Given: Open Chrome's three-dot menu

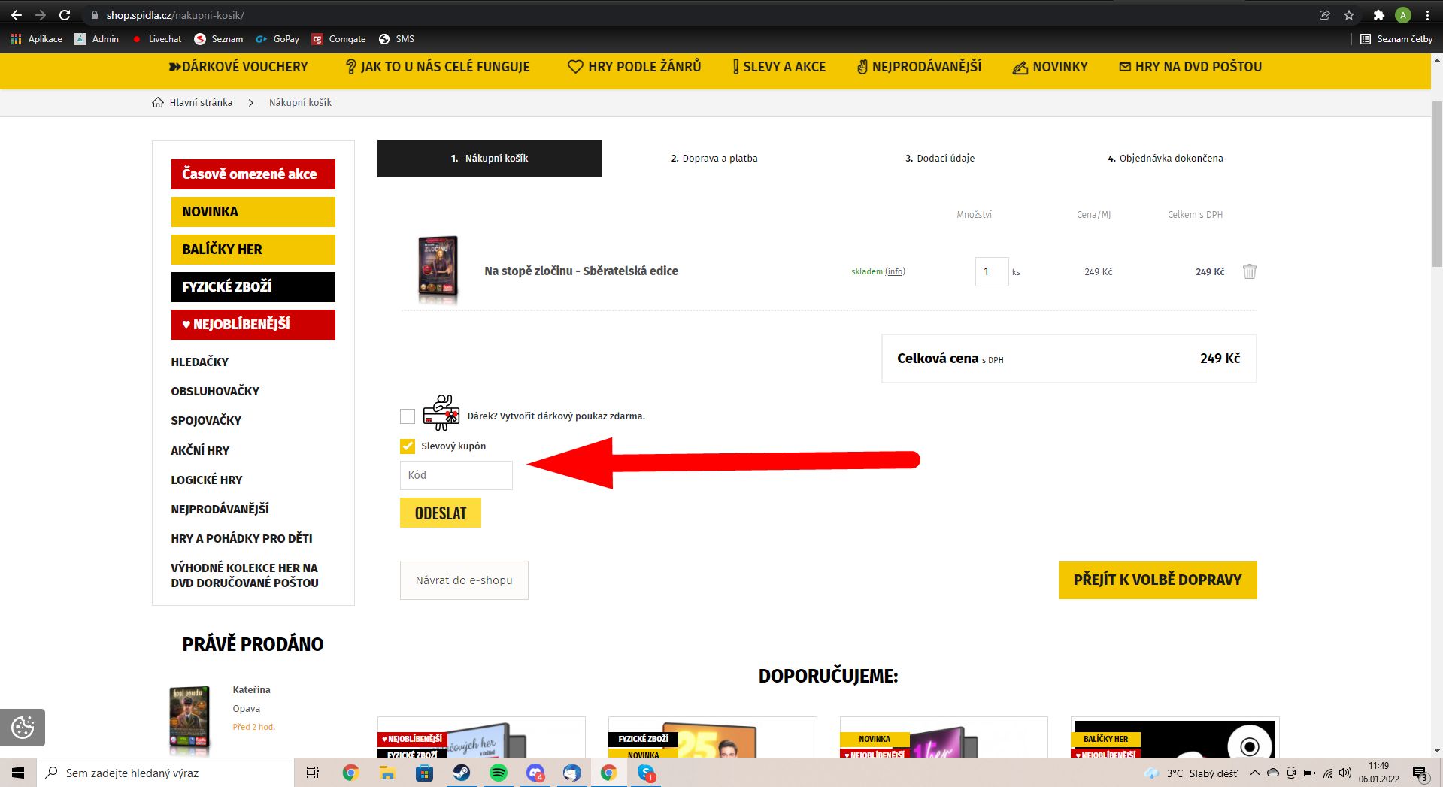Looking at the screenshot, I should coord(1427,15).
